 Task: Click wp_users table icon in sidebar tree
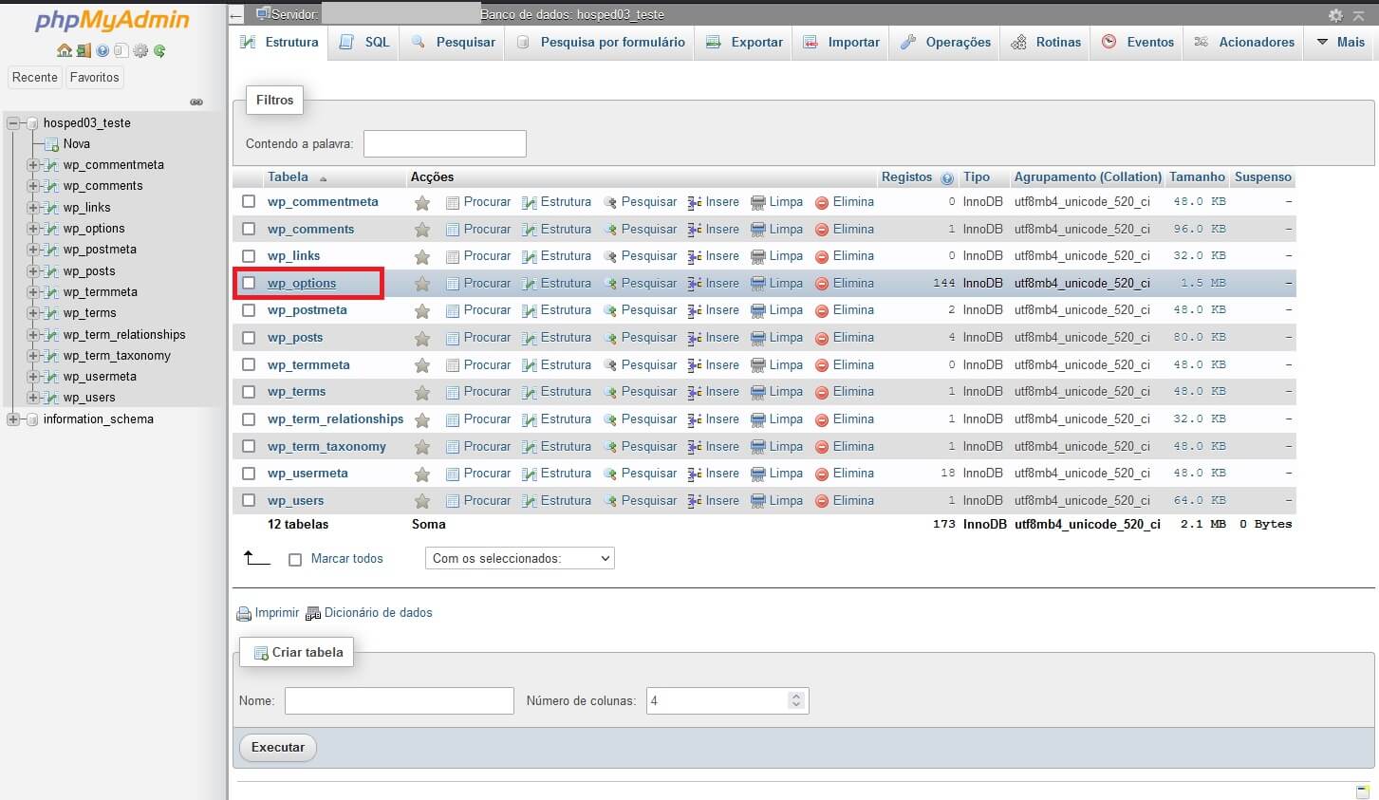[51, 398]
